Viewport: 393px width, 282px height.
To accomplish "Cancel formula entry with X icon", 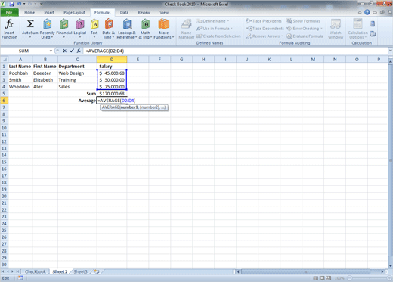I will pyautogui.click(x=65, y=51).
